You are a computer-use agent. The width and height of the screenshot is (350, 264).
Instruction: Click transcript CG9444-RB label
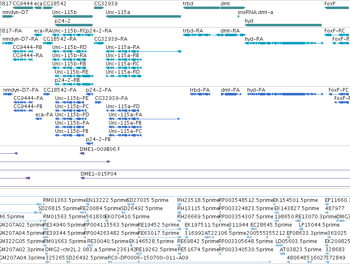[x=28, y=47]
